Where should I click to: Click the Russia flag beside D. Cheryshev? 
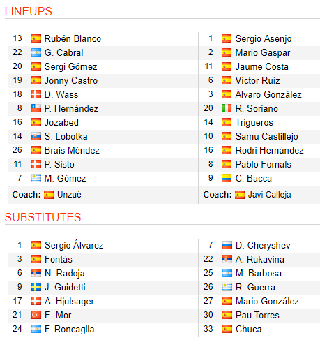[227, 245]
